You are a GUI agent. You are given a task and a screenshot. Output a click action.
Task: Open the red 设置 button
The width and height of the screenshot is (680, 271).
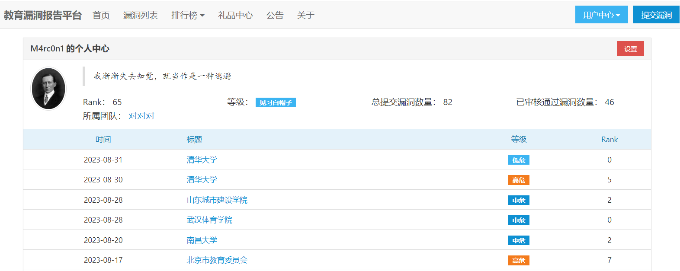(630, 49)
